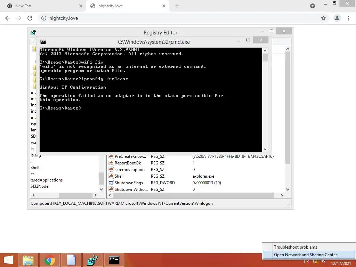Click explorer.exe data cell
The image size is (356, 267).
(203, 176)
